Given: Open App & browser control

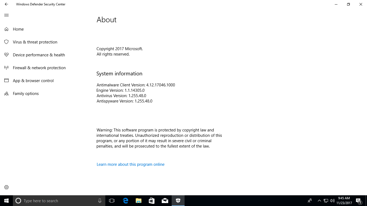Looking at the screenshot, I should (33, 81).
